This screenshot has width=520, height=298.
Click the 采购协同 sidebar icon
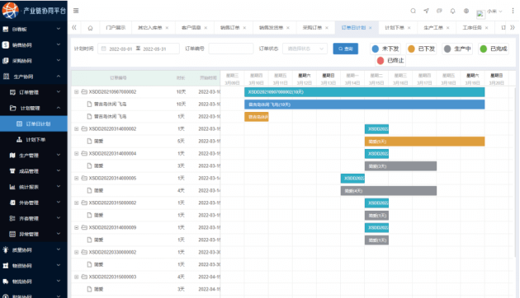6,61
